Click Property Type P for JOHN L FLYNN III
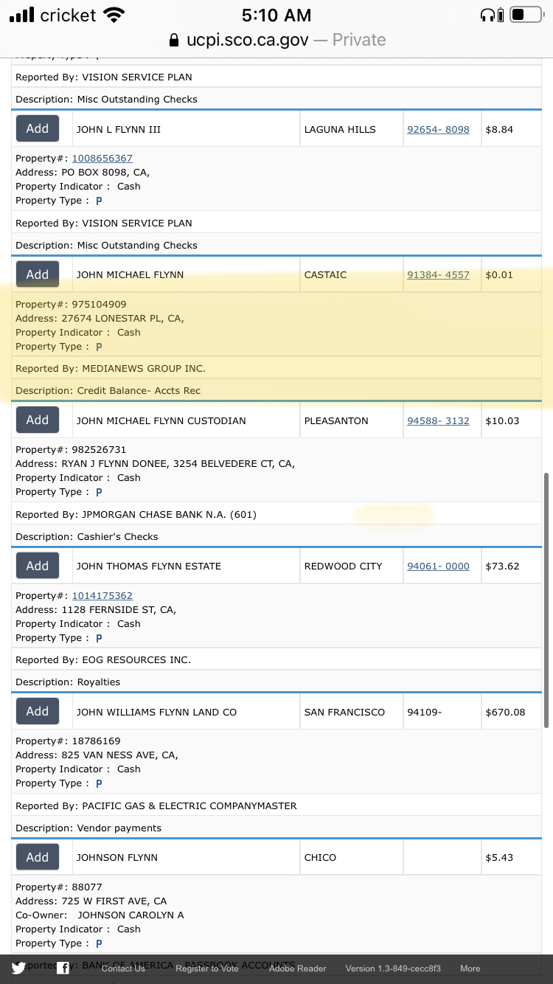 (99, 201)
